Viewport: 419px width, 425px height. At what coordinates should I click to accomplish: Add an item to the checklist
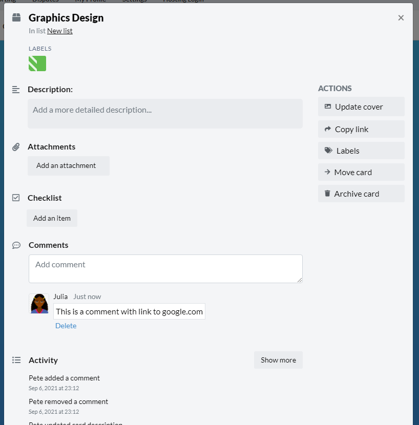click(52, 218)
